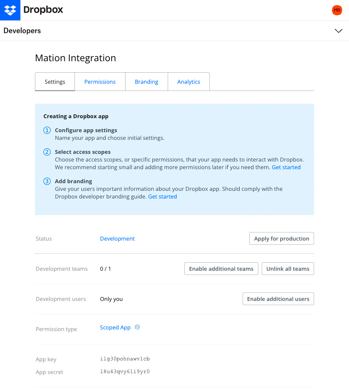349x391 pixels.
Task: Click the Mation Integration app title
Action: [75, 58]
